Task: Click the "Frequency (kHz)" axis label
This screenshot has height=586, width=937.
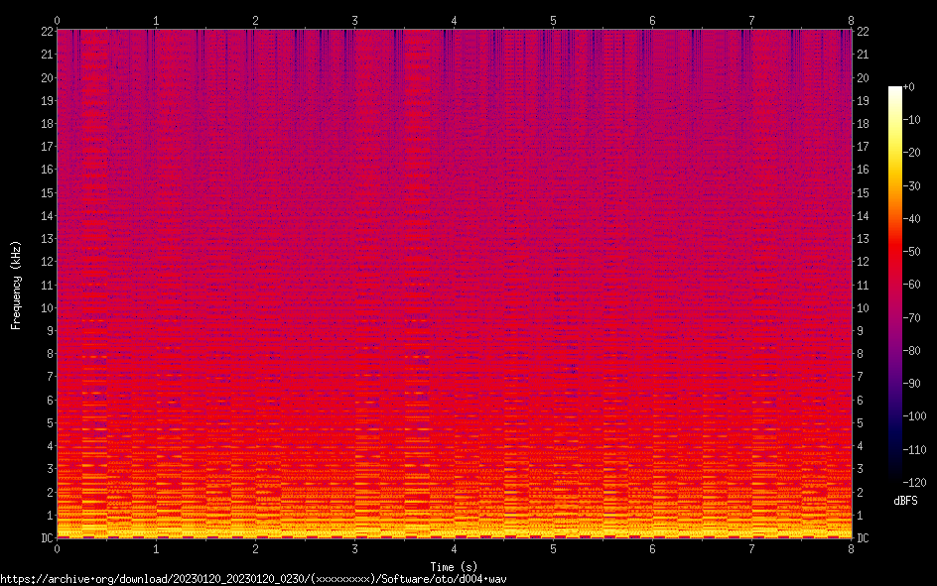Action: click(x=16, y=285)
